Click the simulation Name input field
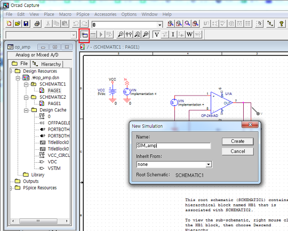This screenshot has width=288, height=231. [x=173, y=146]
